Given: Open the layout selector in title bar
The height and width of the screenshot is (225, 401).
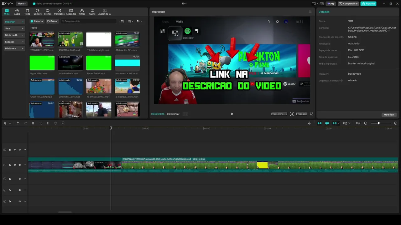Looking at the screenshot, I should [315, 4].
